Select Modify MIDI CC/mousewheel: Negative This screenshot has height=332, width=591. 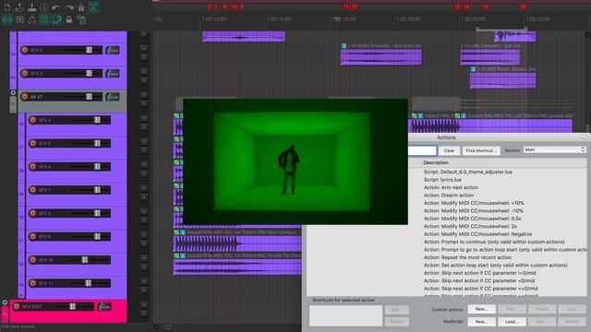point(477,234)
